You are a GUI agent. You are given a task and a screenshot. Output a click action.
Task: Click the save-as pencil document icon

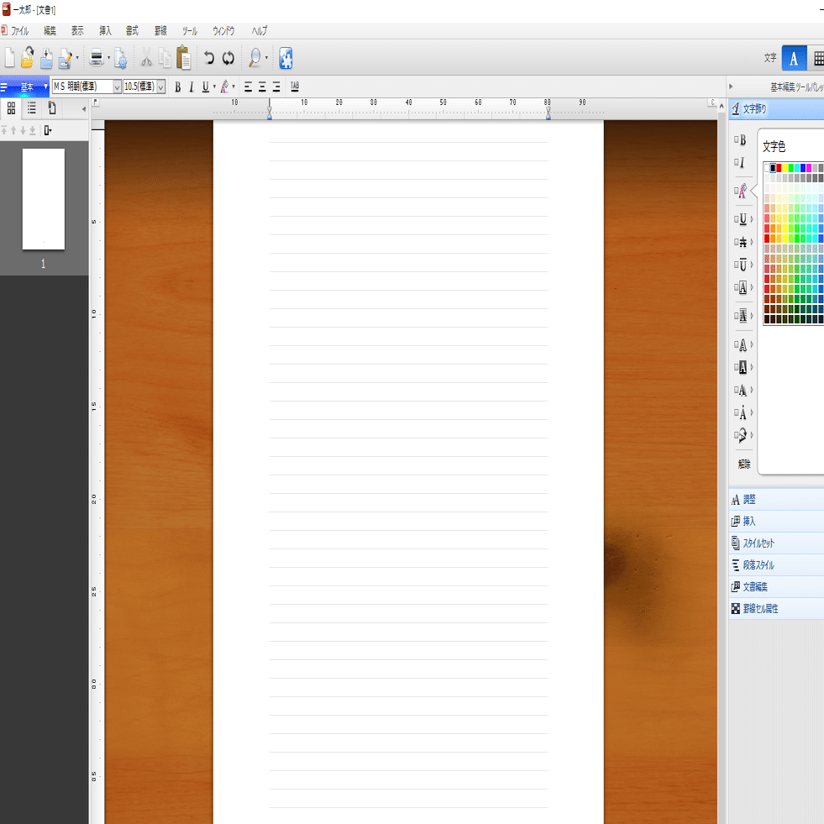66,58
